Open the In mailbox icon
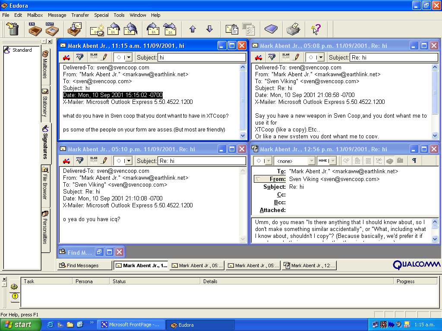This screenshot has height=331, width=442. (x=35, y=29)
